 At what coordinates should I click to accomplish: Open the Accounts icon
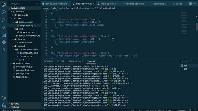(x=4, y=98)
